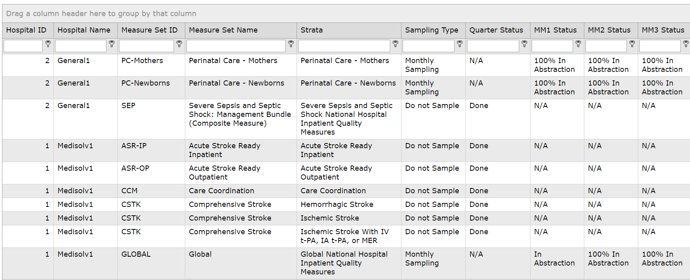This screenshot has height=280, width=690.
Task: Sort by the Measure Set Name header
Action: point(223,30)
